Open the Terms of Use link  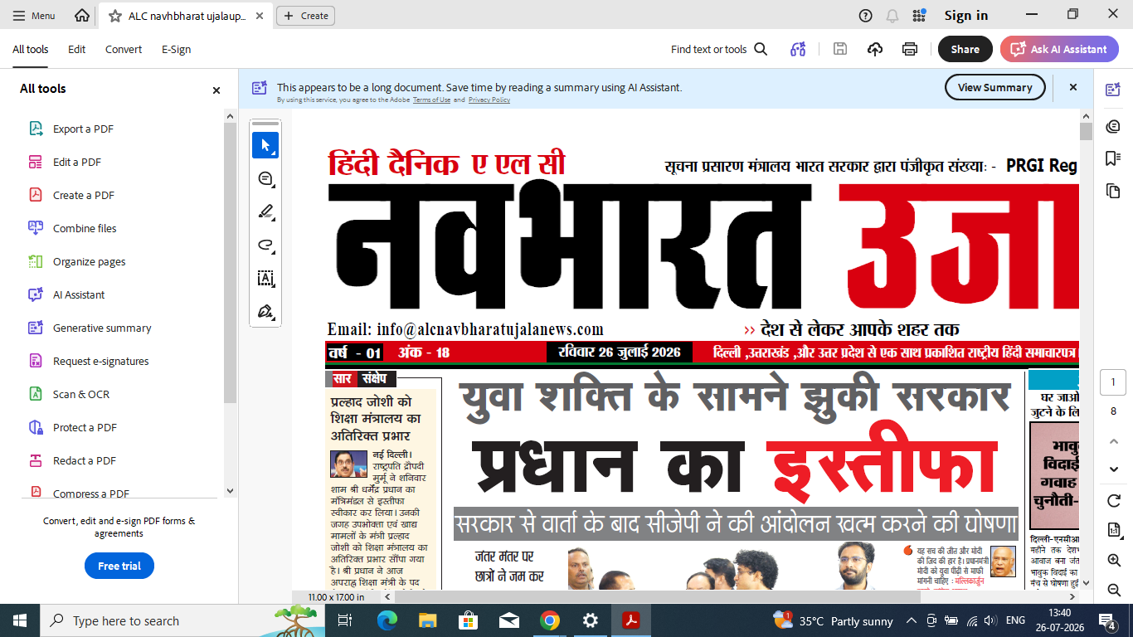[431, 100]
